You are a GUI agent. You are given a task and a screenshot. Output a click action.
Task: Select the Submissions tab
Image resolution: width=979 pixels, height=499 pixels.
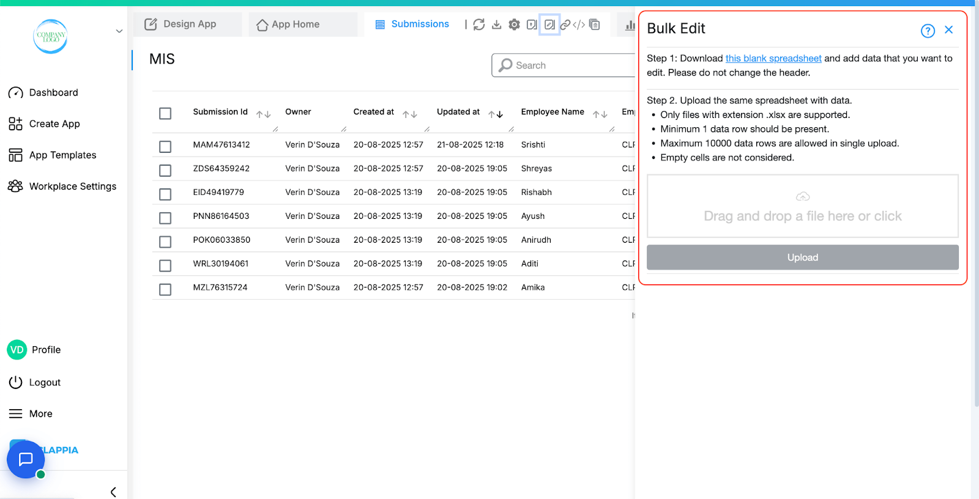(412, 24)
